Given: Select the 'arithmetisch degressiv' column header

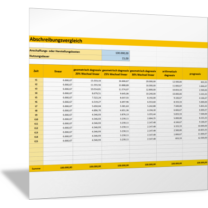Looking at the screenshot, I should click(169, 73).
